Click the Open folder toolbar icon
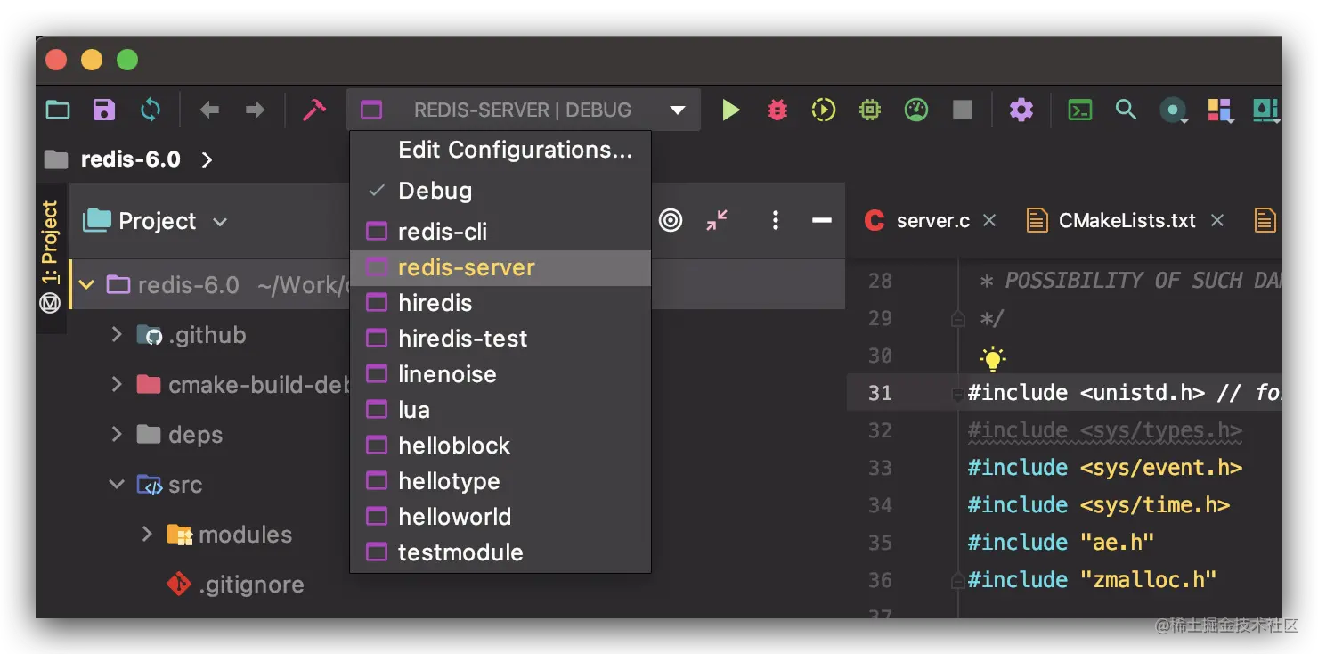The image size is (1318, 654). 58,110
